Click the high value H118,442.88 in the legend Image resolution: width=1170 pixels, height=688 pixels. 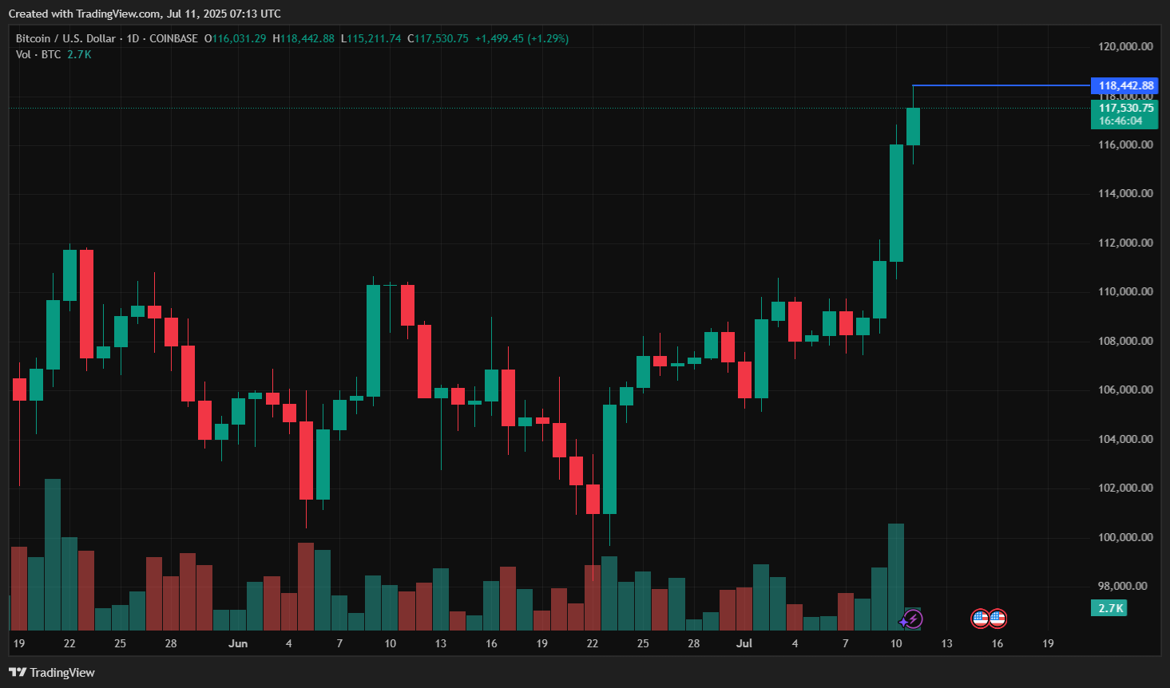303,38
